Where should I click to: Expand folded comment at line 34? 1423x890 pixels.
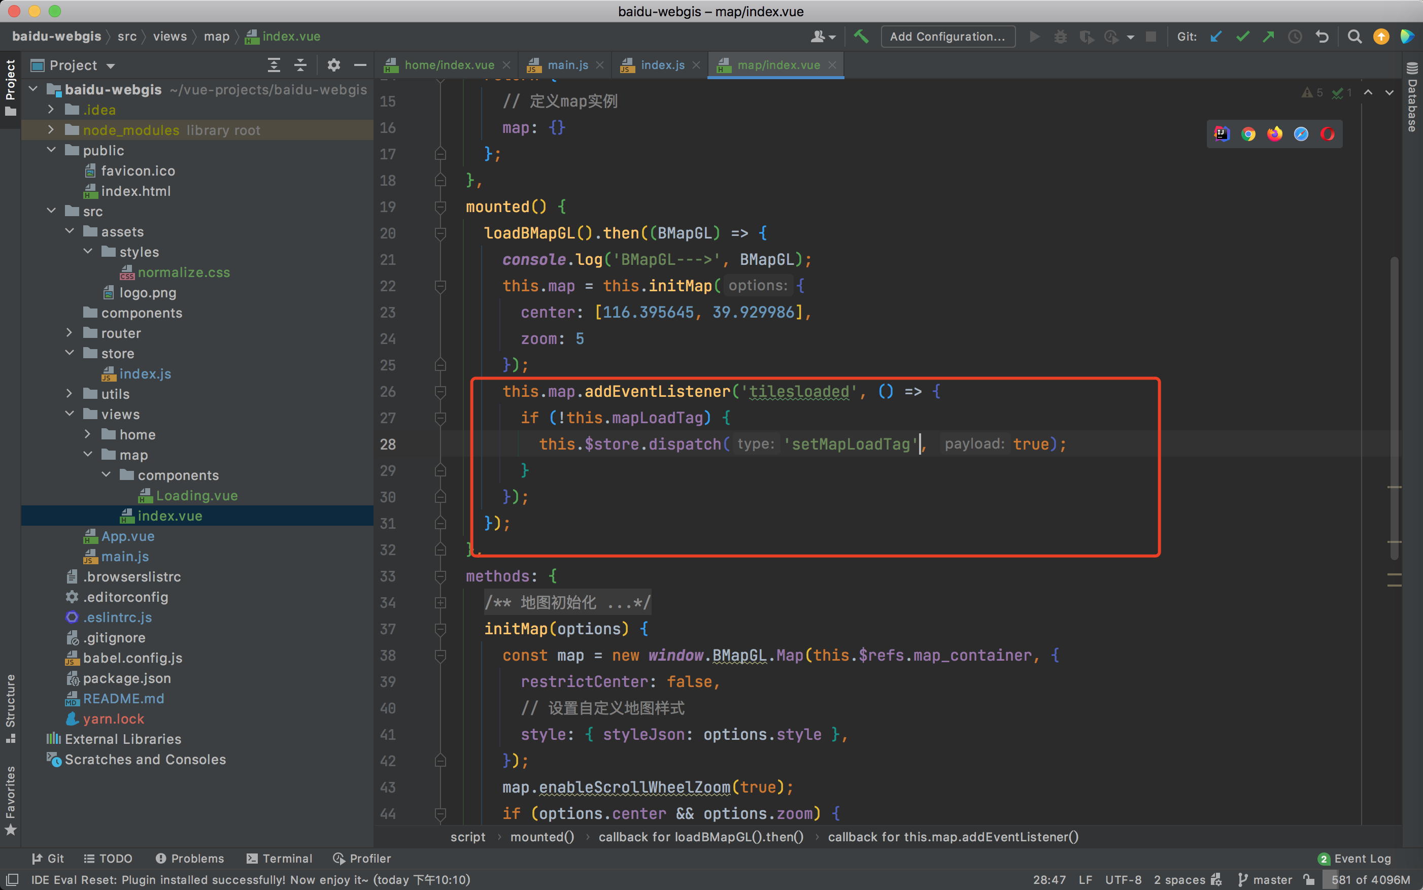(x=440, y=602)
